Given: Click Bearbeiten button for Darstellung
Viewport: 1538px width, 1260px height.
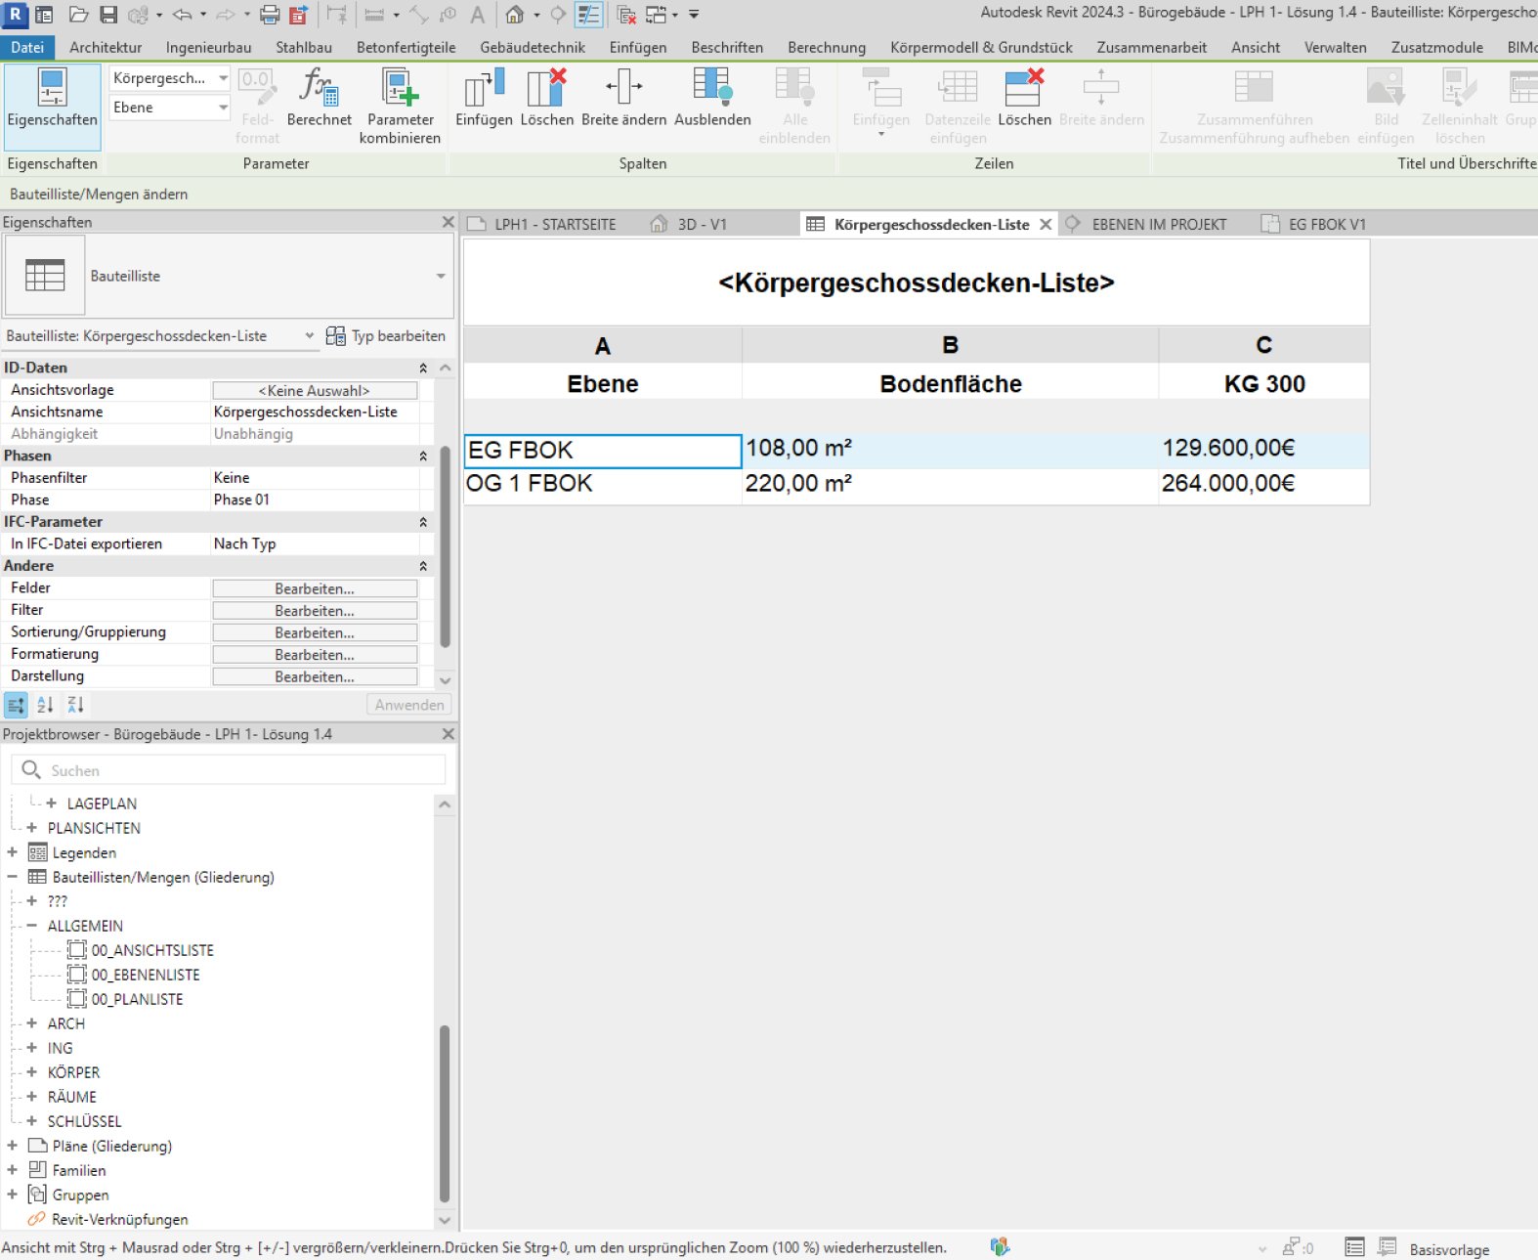Looking at the screenshot, I should (x=315, y=676).
